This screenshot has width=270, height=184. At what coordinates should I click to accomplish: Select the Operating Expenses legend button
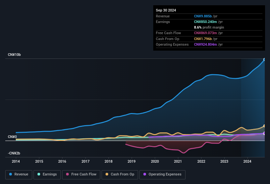point(162,174)
